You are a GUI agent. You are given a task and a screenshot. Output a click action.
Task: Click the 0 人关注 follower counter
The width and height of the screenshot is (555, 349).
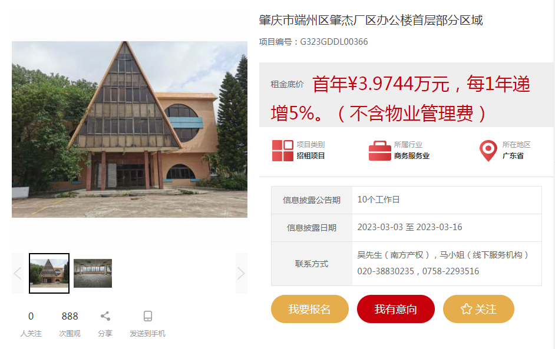[x=31, y=324]
